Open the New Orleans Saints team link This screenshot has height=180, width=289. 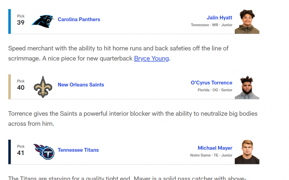[81, 85]
